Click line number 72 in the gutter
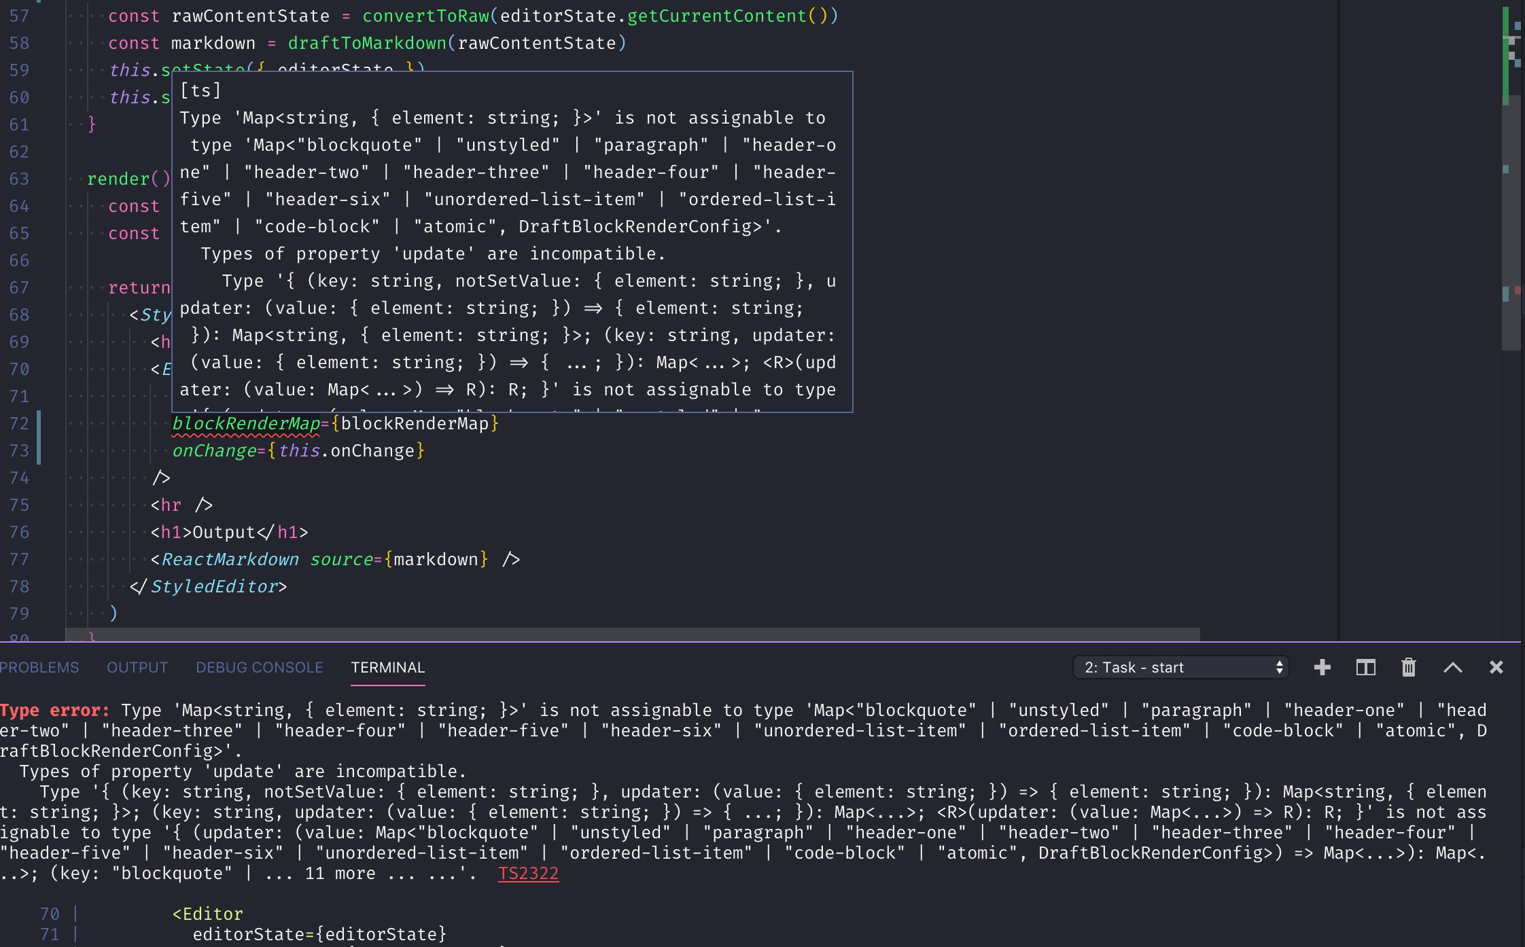 (x=20, y=423)
